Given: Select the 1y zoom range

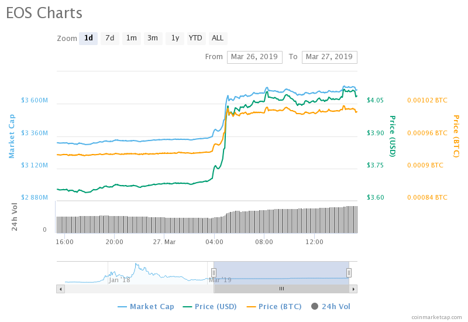Looking at the screenshot, I should 174,38.
